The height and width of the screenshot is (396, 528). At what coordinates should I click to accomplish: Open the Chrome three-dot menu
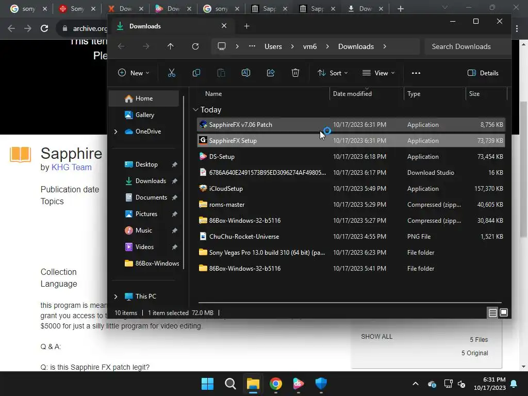coord(517,29)
